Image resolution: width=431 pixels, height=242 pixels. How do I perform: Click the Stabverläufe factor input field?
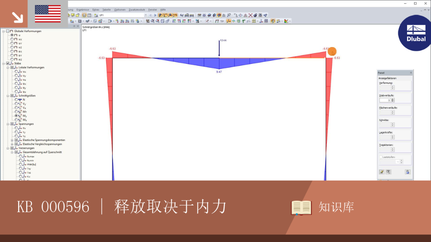385,100
